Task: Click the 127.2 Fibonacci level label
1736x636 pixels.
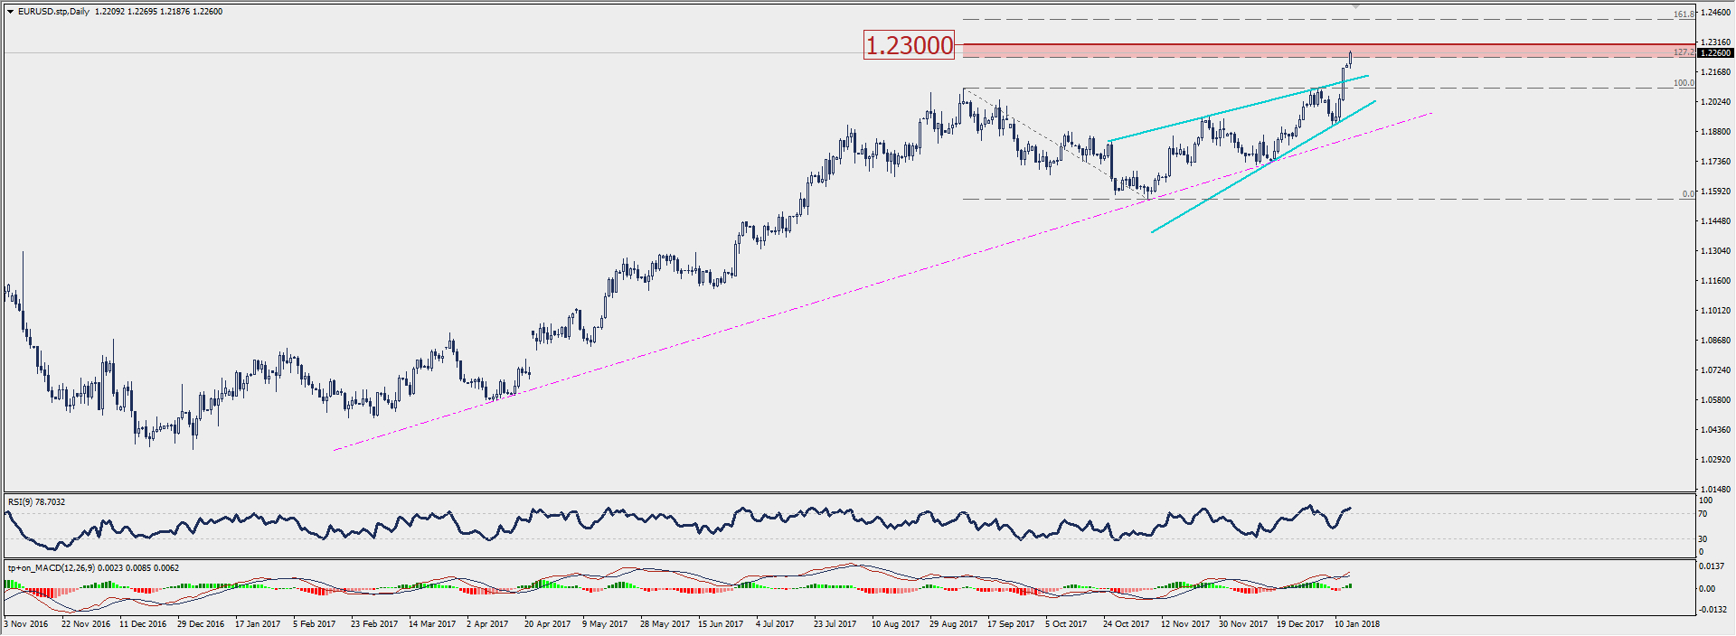Action: (1684, 52)
